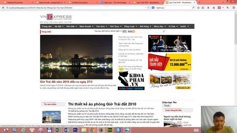Bookmark this page with the star icon

(x=198, y=8)
